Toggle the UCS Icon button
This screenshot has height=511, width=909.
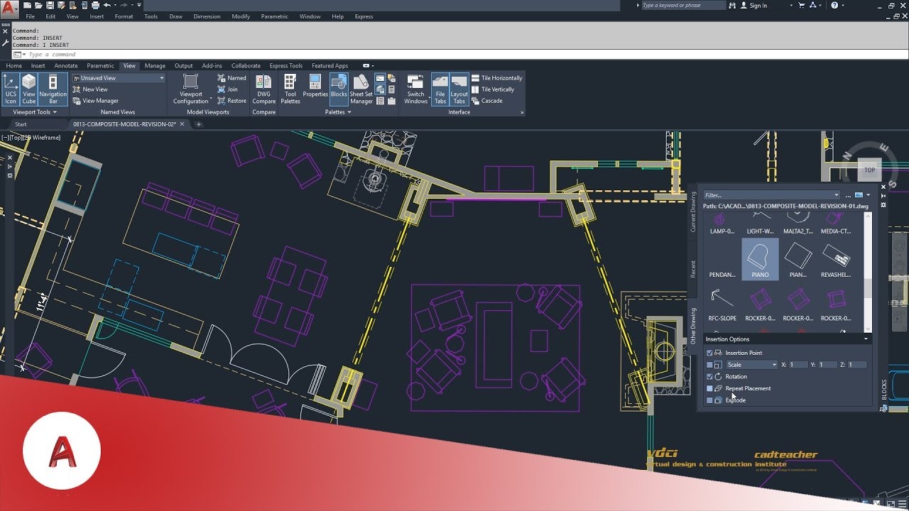(x=11, y=89)
